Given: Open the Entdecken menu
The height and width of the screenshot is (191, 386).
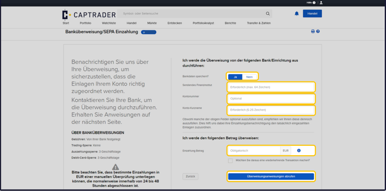Looking at the screenshot, I should point(175,23).
